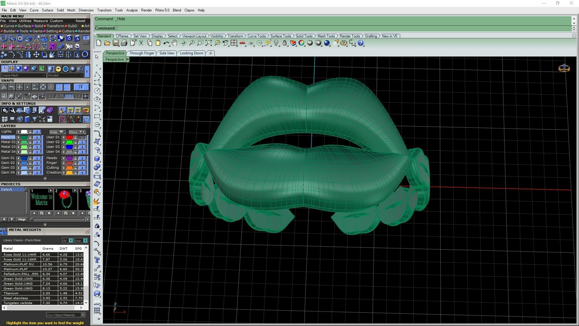Click the New file icon in Standard toolbar
The width and height of the screenshot is (579, 326).
(x=99, y=43)
